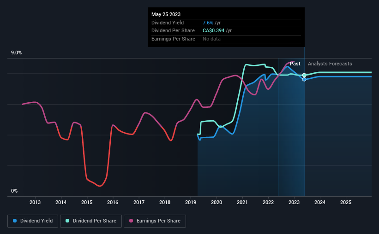The image size is (379, 234).
Task: Click the Analysts Forecasts label
Action: [330, 64]
